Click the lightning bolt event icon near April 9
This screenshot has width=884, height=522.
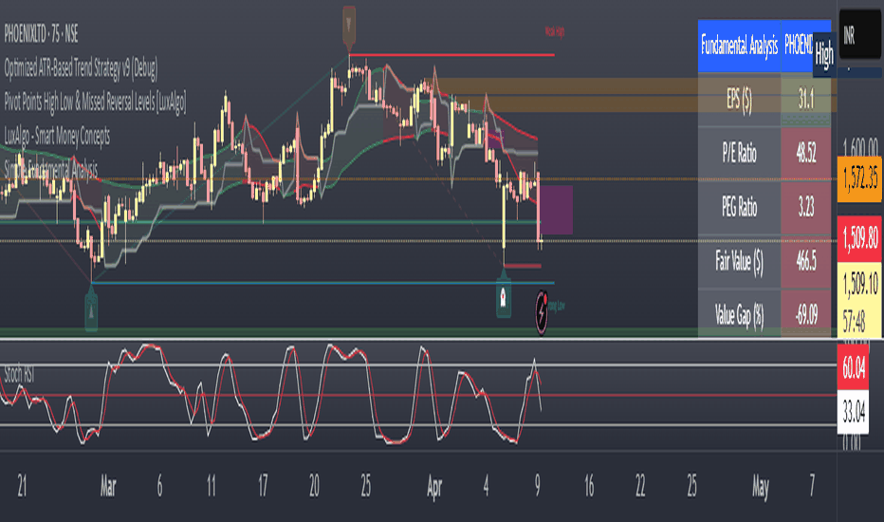click(542, 311)
